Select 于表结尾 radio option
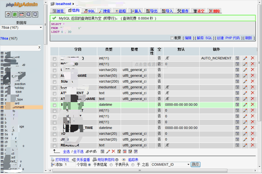The height and width of the screenshot is (174, 262). 89,165
